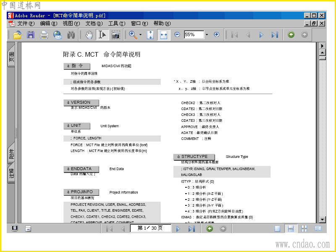Open the 文件(F) menu
This screenshot has height=252, width=336.
[26, 24]
